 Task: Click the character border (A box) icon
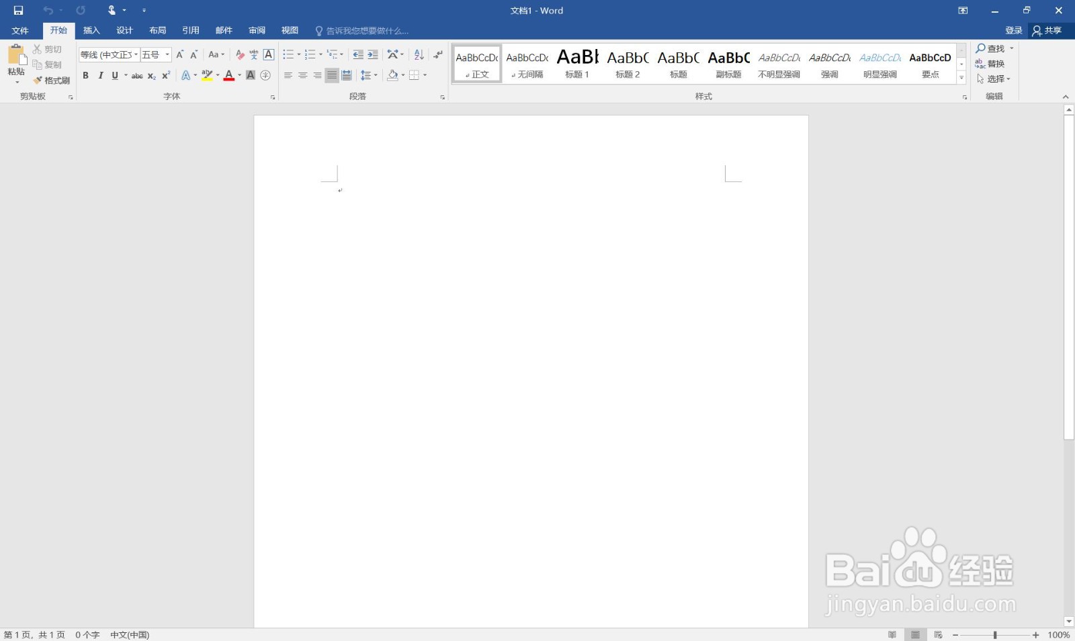(269, 54)
